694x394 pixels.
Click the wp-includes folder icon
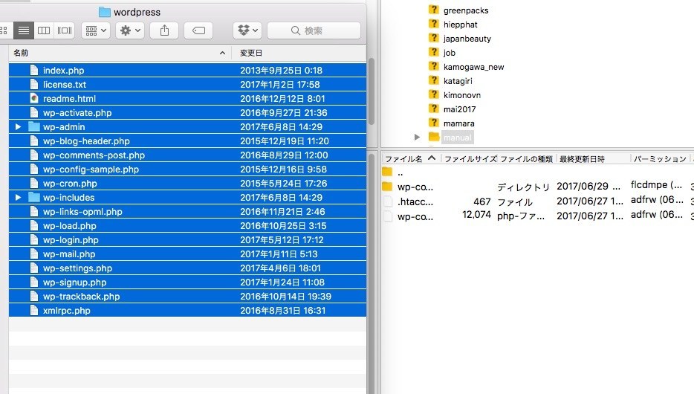point(34,198)
